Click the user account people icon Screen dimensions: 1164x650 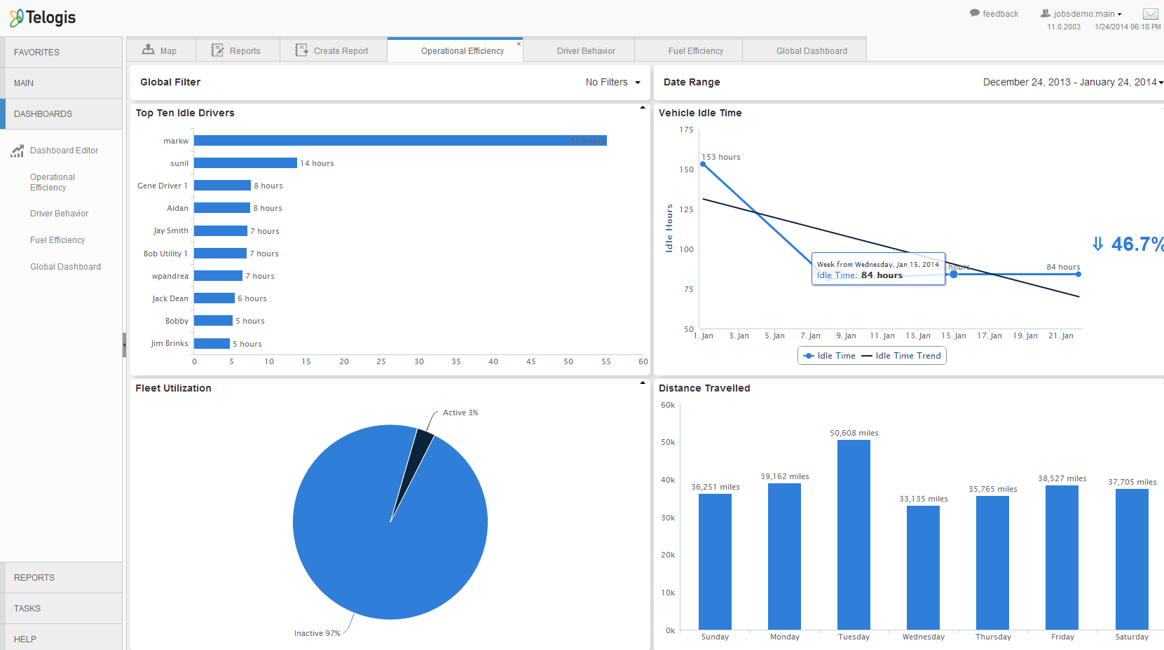pyautogui.click(x=1045, y=13)
